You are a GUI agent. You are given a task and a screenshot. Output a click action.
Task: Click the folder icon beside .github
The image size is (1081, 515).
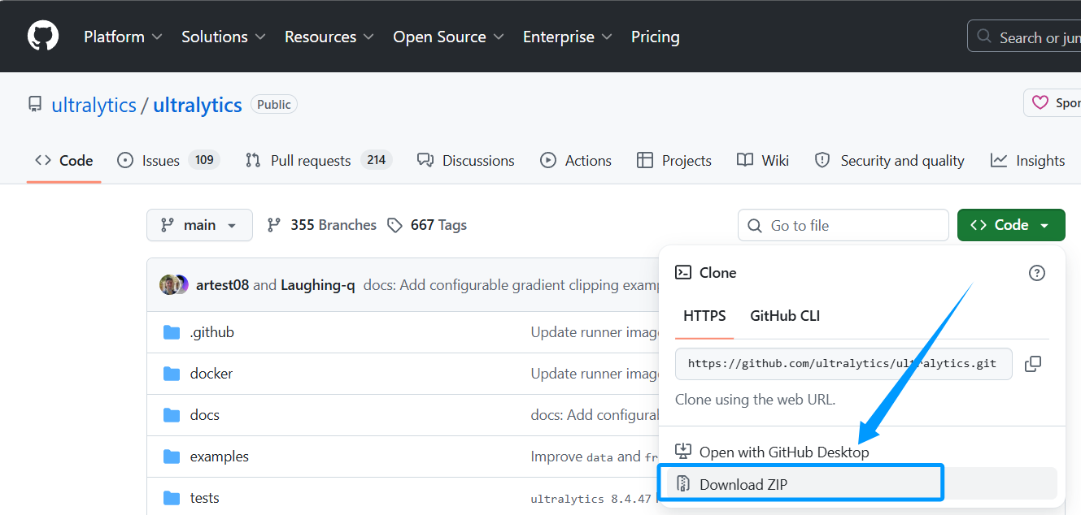[x=172, y=332]
